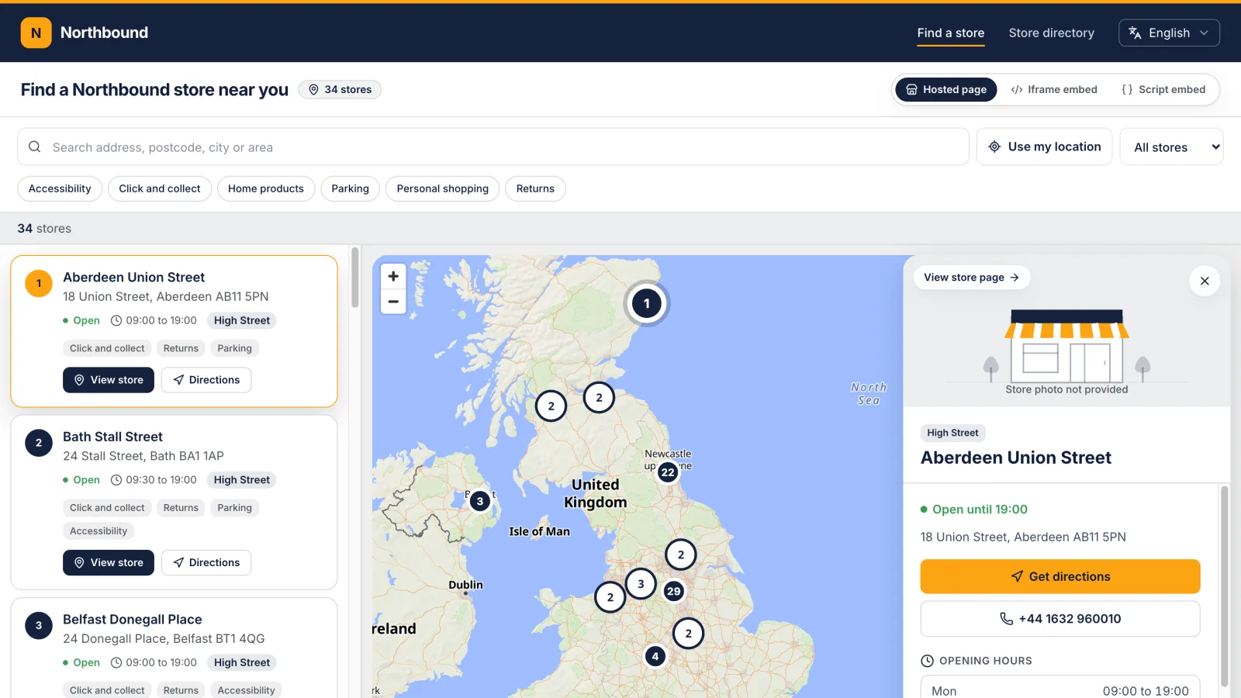Click map marker number 1 at Aberdeen
This screenshot has width=1241, height=698.
coord(646,303)
